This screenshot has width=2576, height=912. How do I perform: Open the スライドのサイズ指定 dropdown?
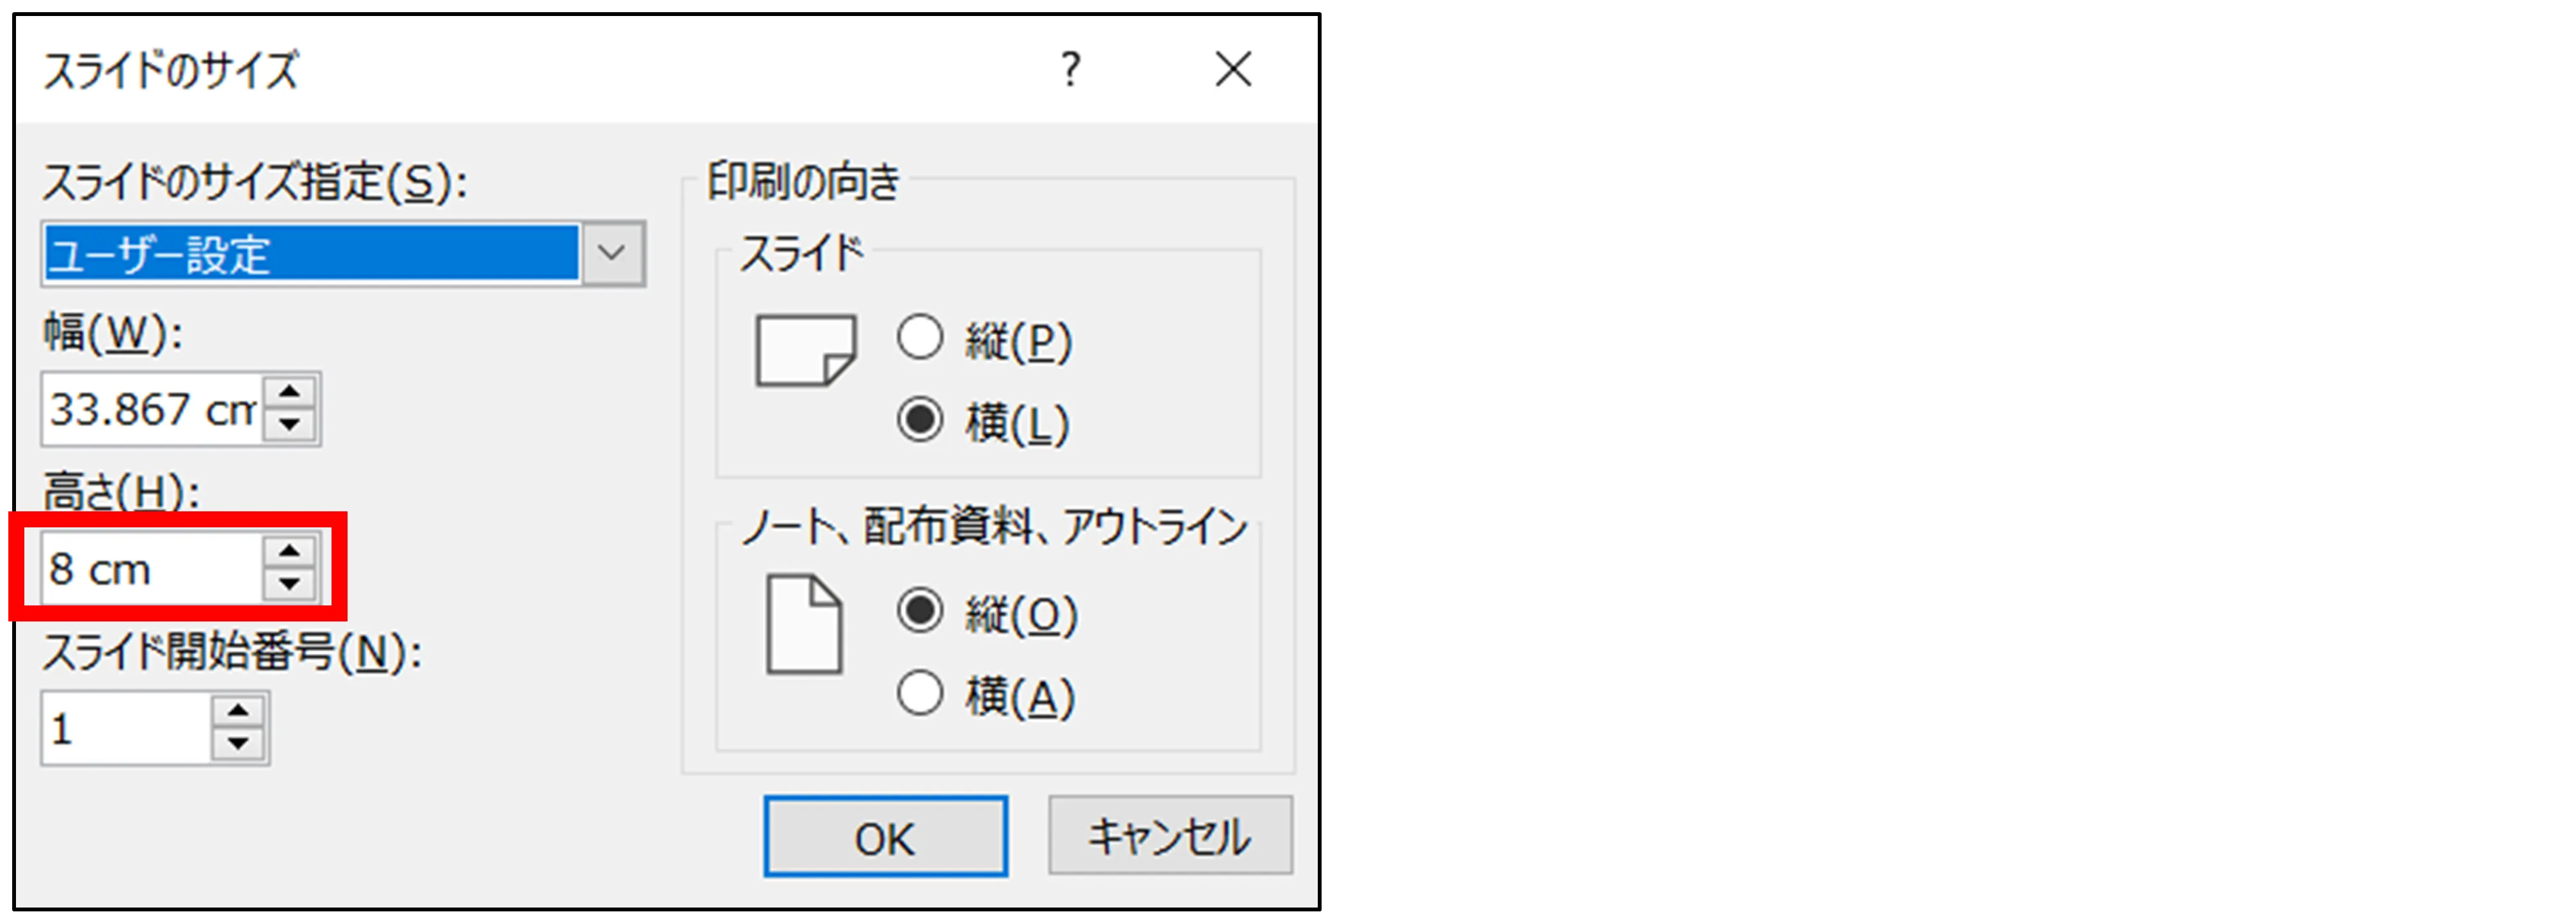[612, 253]
